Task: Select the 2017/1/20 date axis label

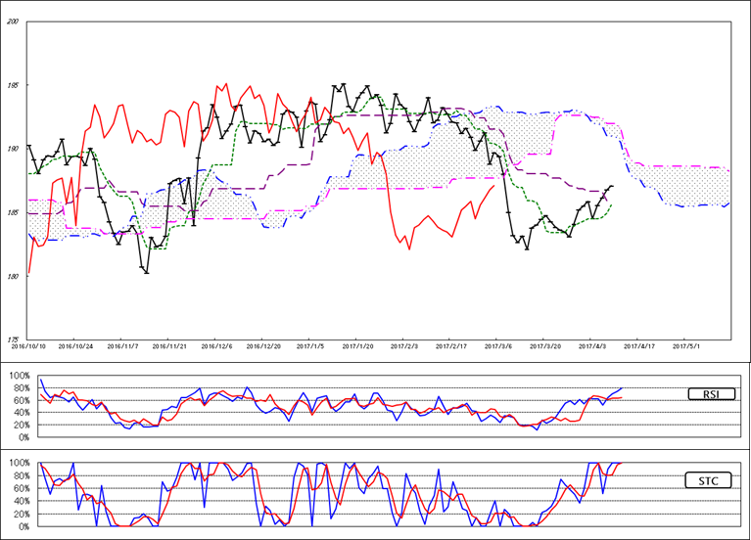Action: [x=357, y=345]
